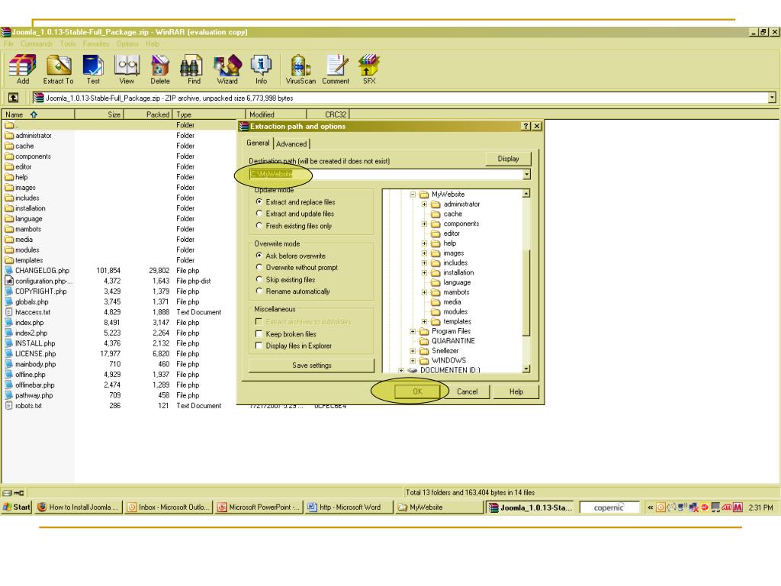This screenshot has height=586, width=781.
Task: Select the configuration.php-dist file icon
Action: pos(9,281)
